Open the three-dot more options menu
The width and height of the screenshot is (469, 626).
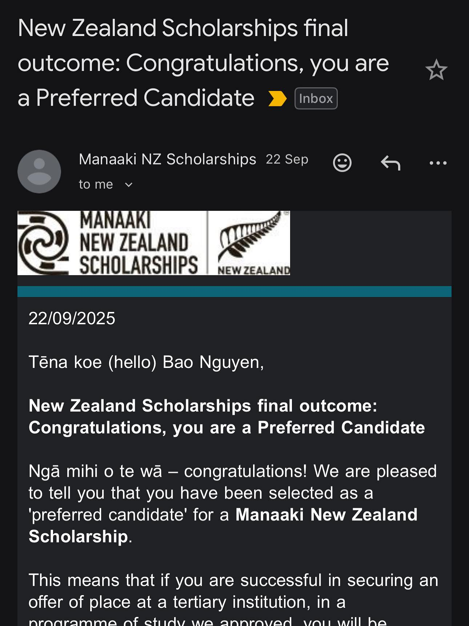(438, 163)
